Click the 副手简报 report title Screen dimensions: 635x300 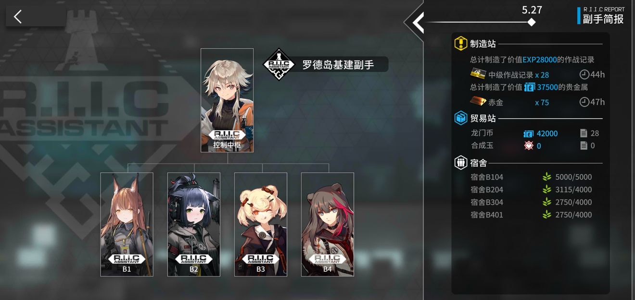603,19
